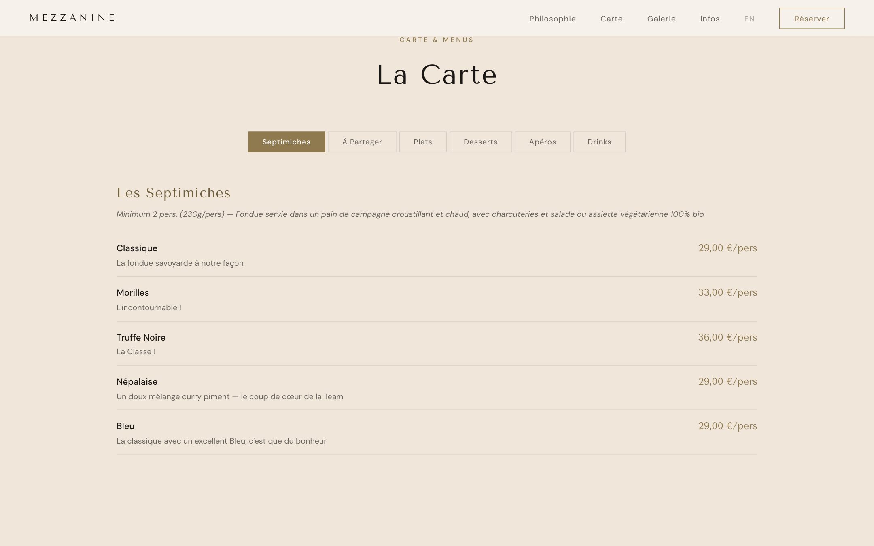Image resolution: width=874 pixels, height=546 pixels.
Task: Go to Carte in top navigation
Action: point(611,19)
